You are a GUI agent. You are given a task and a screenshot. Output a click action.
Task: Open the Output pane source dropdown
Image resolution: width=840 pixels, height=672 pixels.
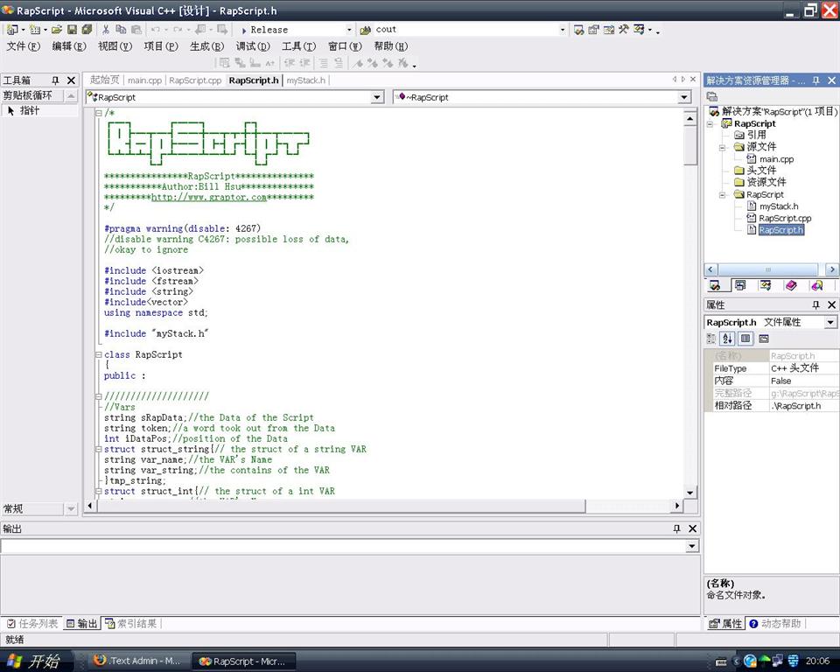(x=692, y=546)
